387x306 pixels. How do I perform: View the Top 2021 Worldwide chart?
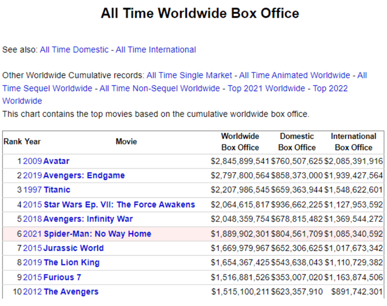coord(266,88)
